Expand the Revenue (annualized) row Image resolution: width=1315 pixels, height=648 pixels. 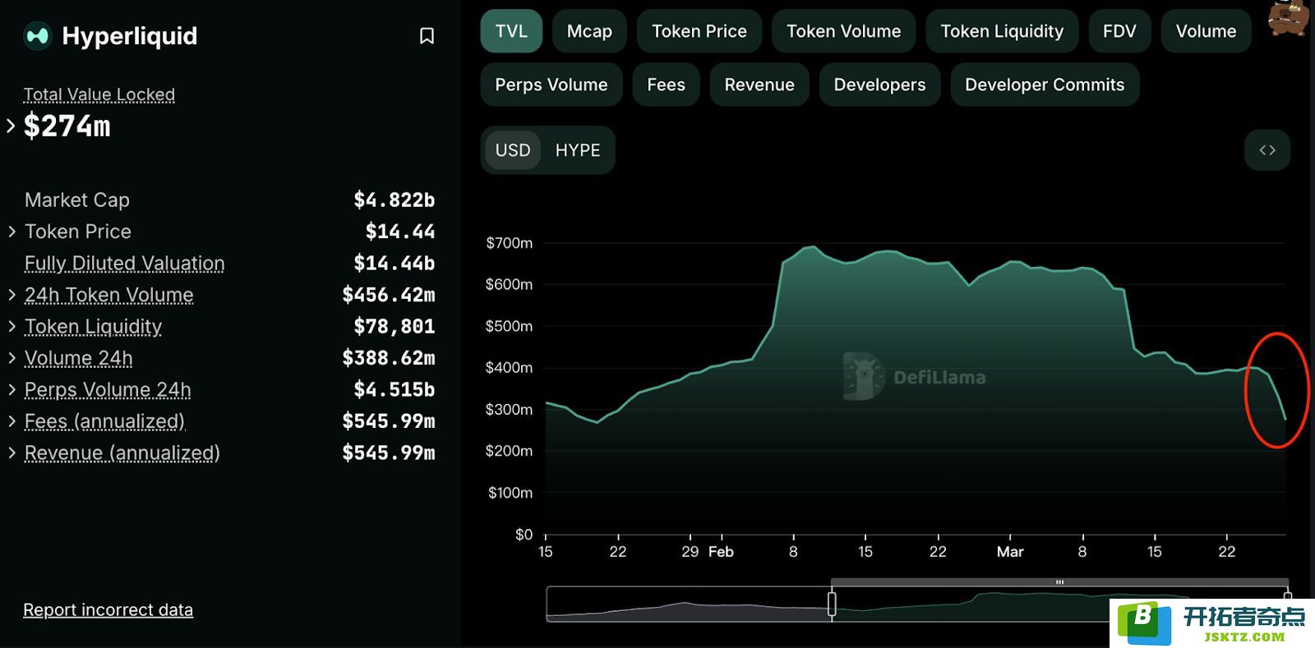pyautogui.click(x=12, y=453)
